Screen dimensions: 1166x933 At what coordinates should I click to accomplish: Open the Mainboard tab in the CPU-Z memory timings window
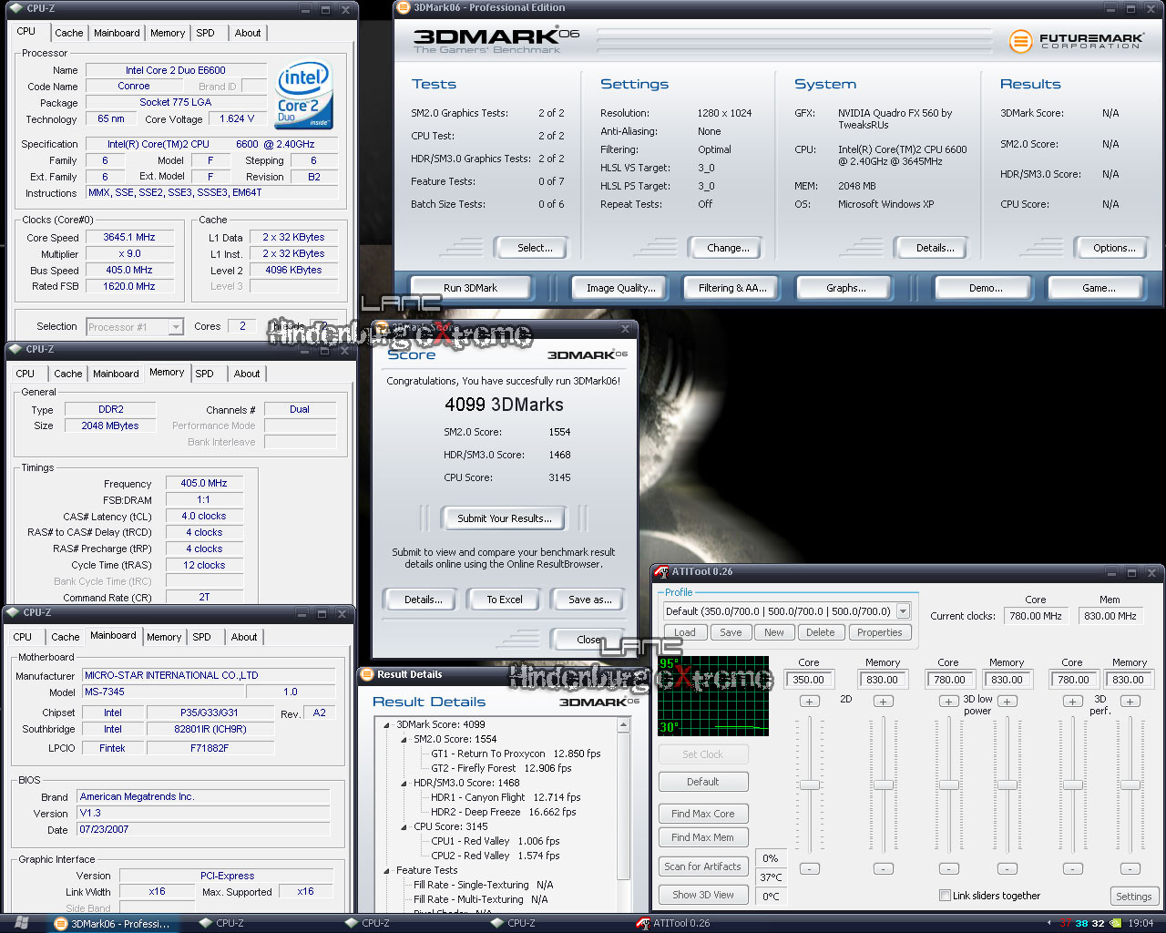pyautogui.click(x=117, y=374)
